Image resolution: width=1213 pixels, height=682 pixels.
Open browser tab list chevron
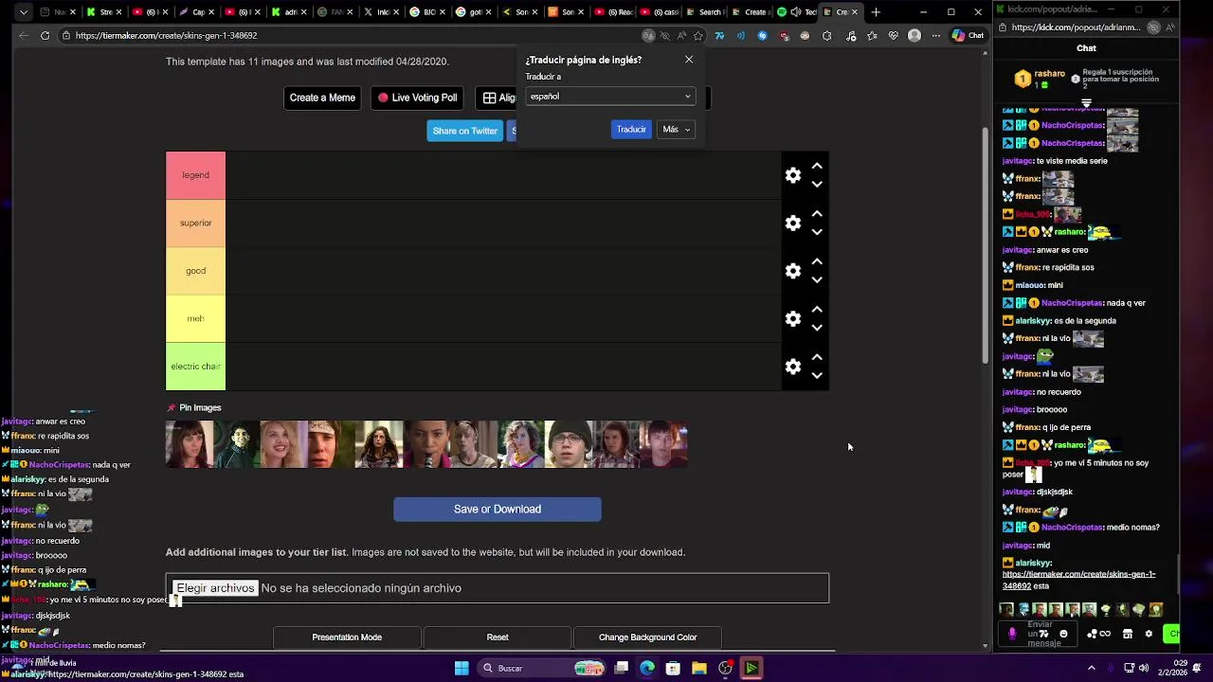(24, 12)
